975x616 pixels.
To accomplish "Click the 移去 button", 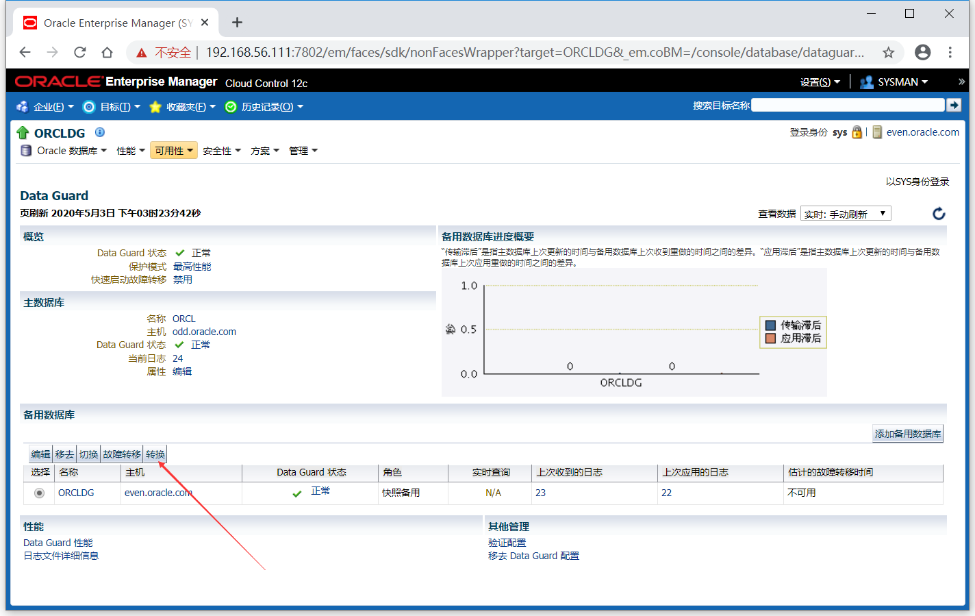I will click(64, 454).
